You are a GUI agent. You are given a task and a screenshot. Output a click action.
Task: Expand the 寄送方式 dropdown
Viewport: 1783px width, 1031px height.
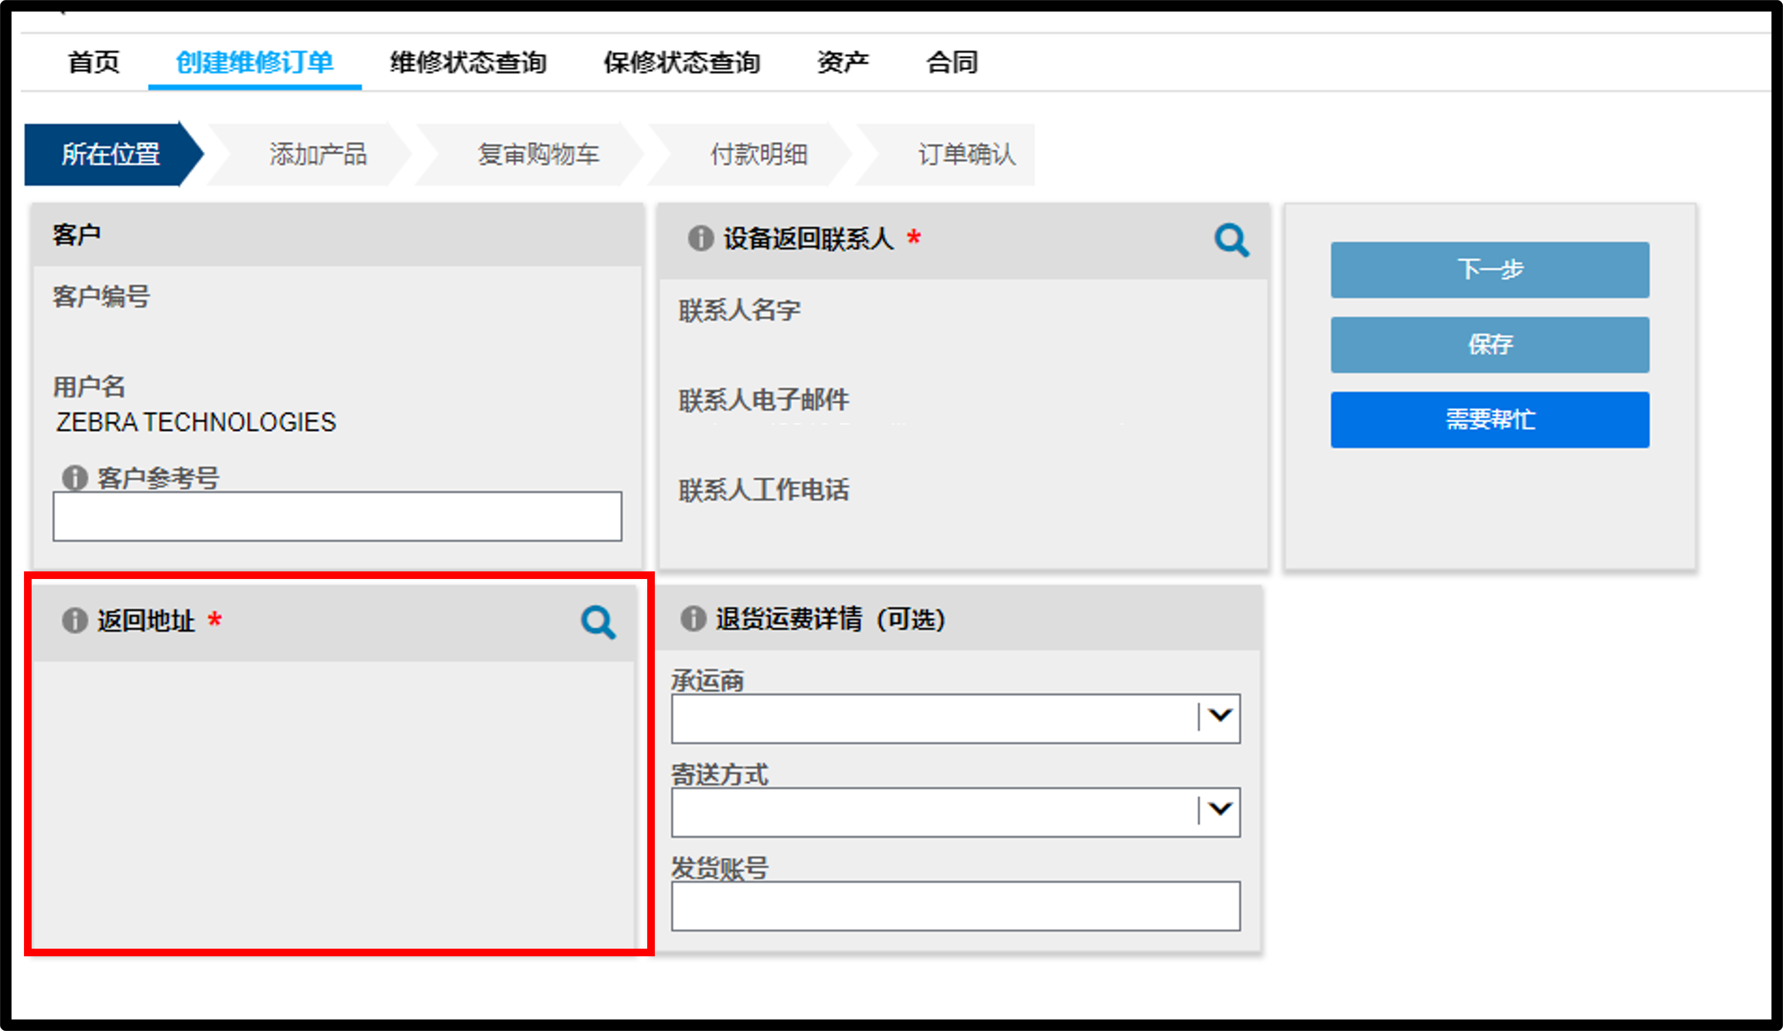(x=956, y=812)
